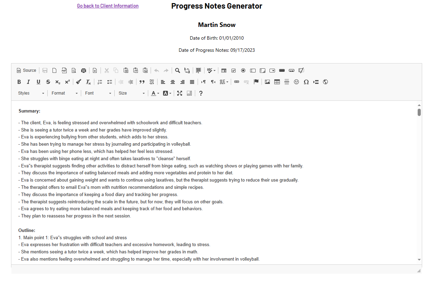Viewport: 427px width, 282px height.
Task: Insert a Hidden Field
Action: (301, 70)
